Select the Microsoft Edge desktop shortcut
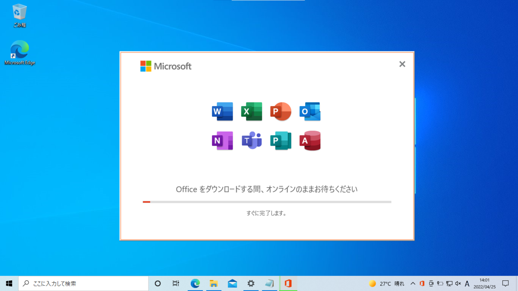The height and width of the screenshot is (291, 518). click(19, 53)
